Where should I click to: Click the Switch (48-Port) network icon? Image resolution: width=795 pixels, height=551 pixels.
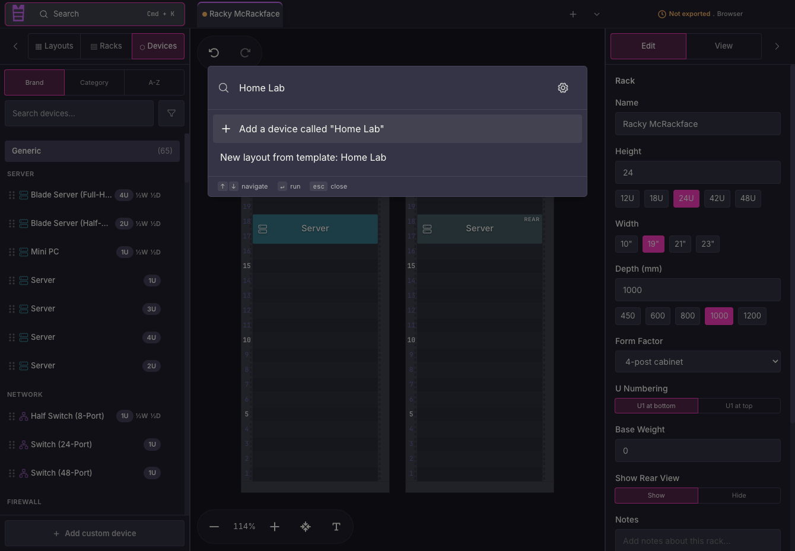(x=24, y=473)
